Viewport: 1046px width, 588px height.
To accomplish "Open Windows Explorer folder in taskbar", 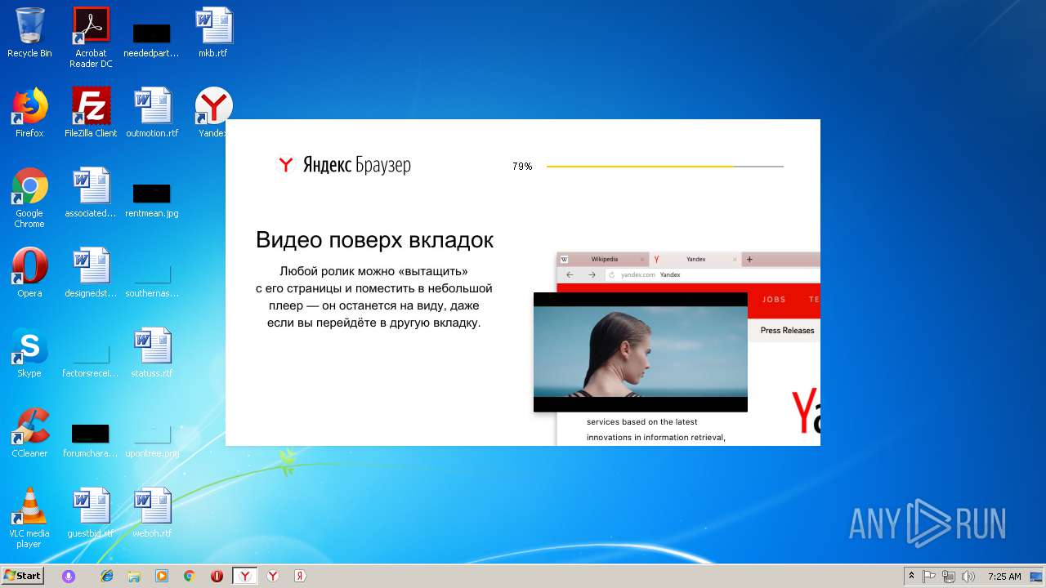I will point(134,576).
